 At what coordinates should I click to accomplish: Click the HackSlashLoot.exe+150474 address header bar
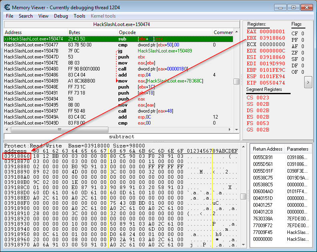122,24
